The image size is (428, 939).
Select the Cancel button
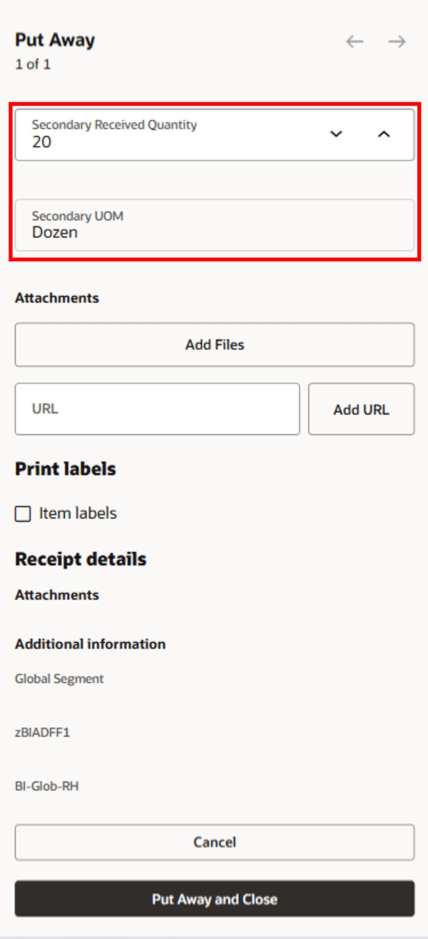tap(214, 842)
